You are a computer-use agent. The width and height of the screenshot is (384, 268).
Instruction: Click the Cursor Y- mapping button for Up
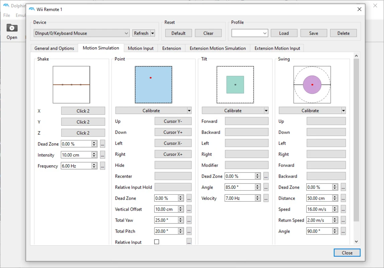click(x=173, y=121)
